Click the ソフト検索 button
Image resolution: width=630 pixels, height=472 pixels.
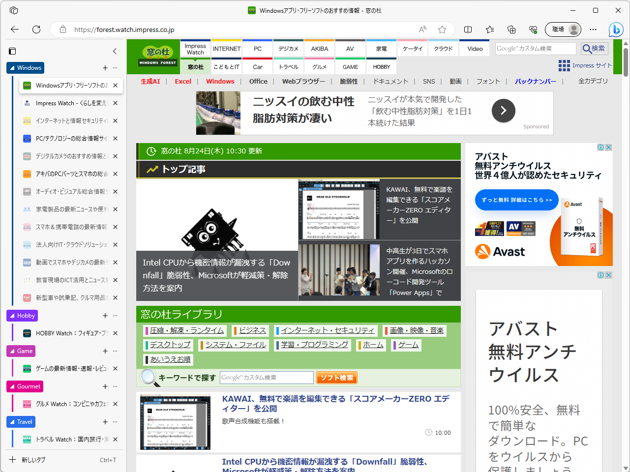pos(336,377)
